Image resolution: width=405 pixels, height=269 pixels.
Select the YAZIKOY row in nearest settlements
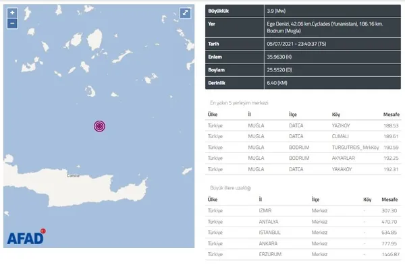pyautogui.click(x=303, y=125)
